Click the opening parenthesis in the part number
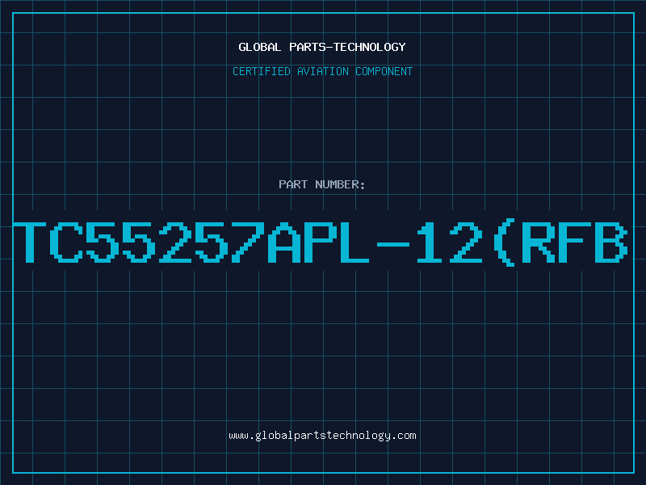This screenshot has width=646, height=485. coord(505,242)
